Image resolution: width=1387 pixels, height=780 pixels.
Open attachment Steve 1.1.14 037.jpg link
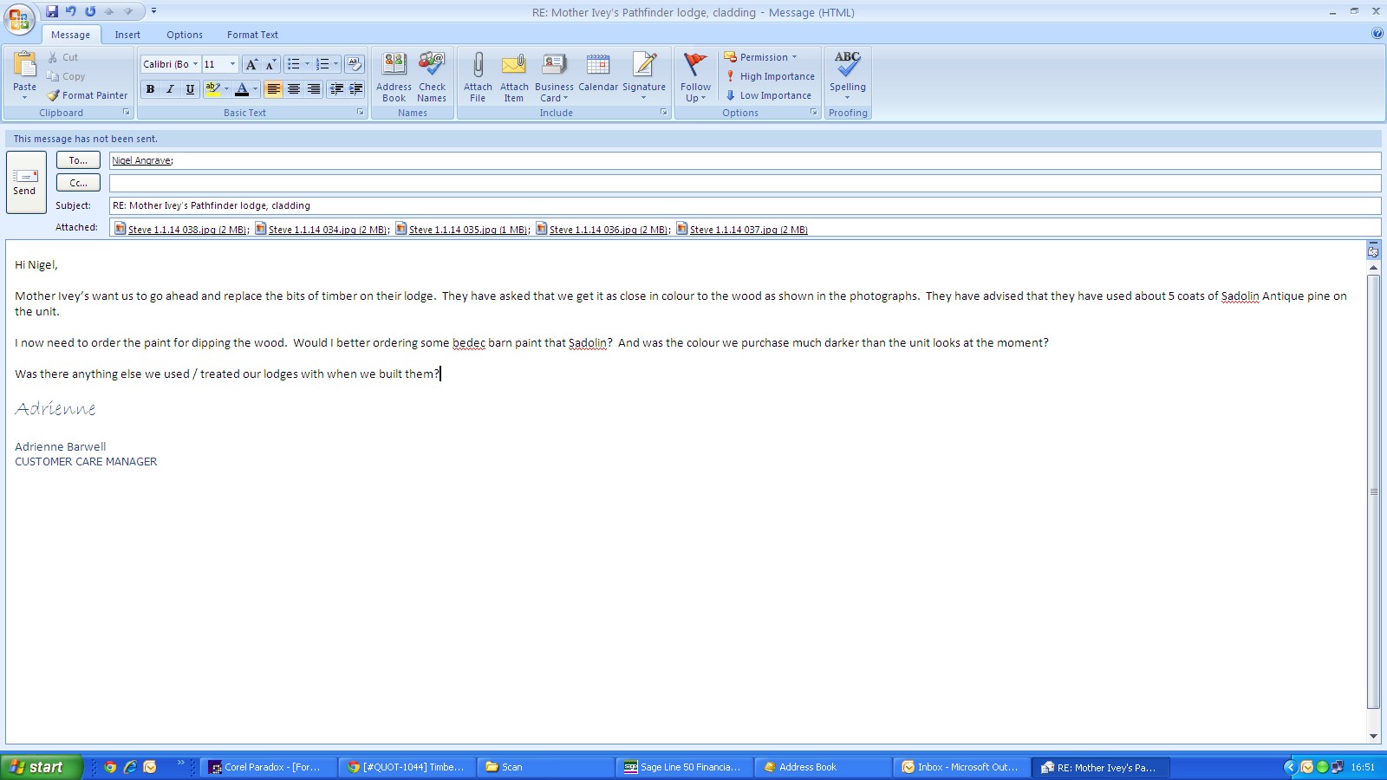tap(742, 230)
